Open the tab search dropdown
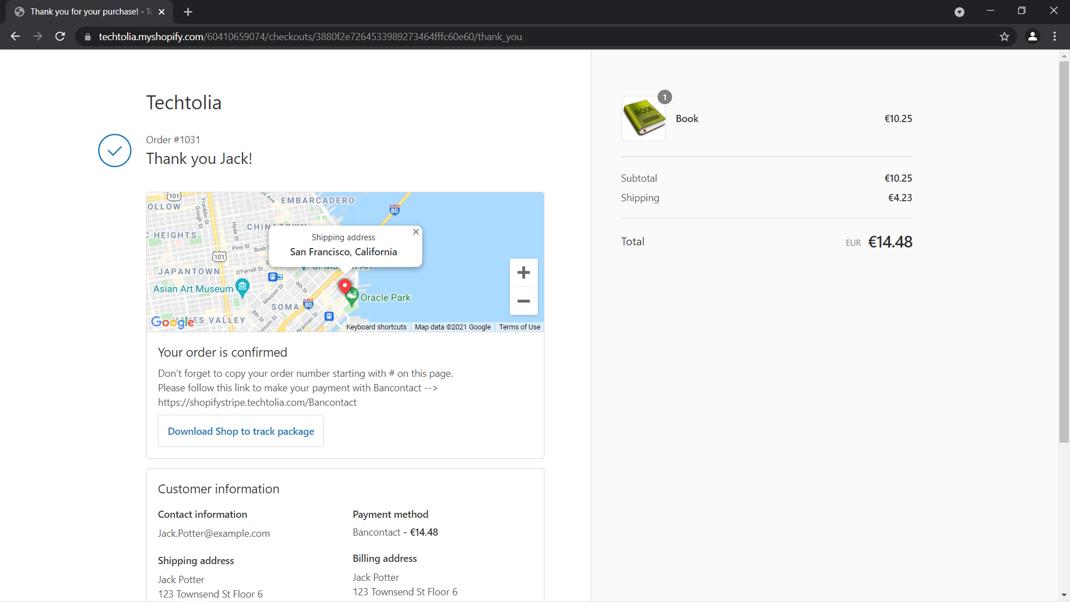 [959, 12]
